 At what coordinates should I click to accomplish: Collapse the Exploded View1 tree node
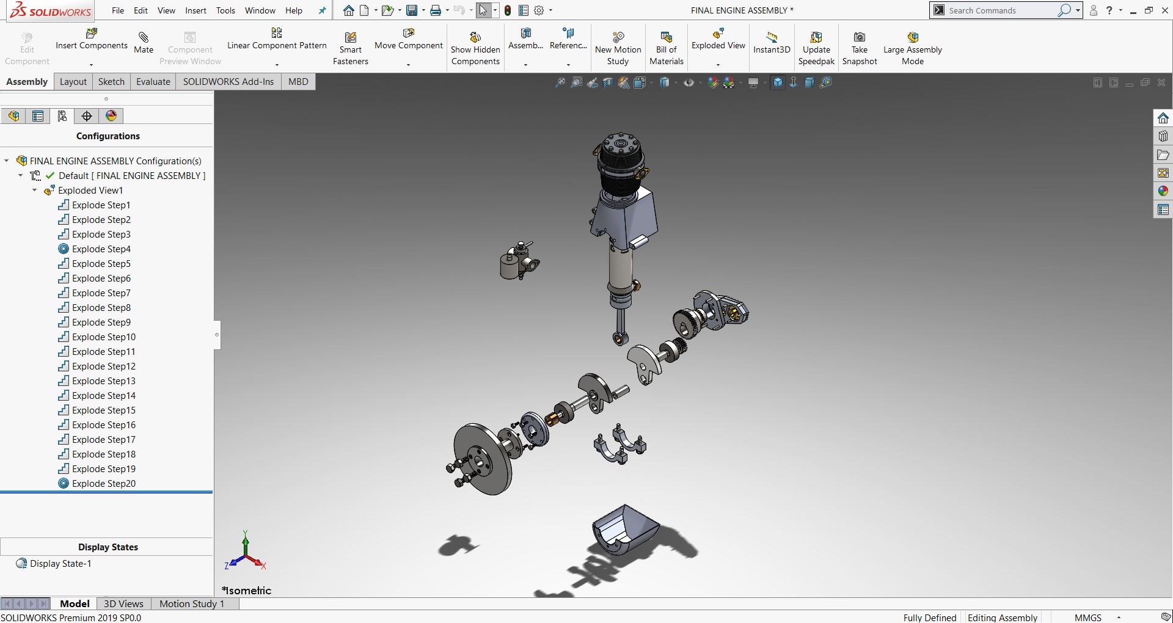pyautogui.click(x=35, y=191)
